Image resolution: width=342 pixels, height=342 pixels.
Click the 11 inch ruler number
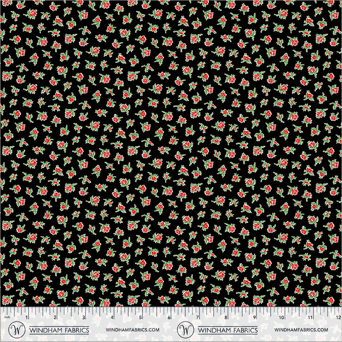pos(310,318)
